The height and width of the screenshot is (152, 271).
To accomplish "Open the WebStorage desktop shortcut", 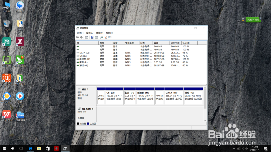I will click(x=7, y=98).
